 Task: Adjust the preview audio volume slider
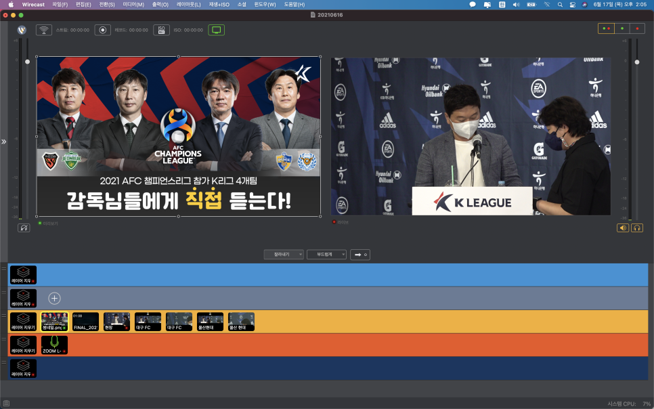coord(28,62)
